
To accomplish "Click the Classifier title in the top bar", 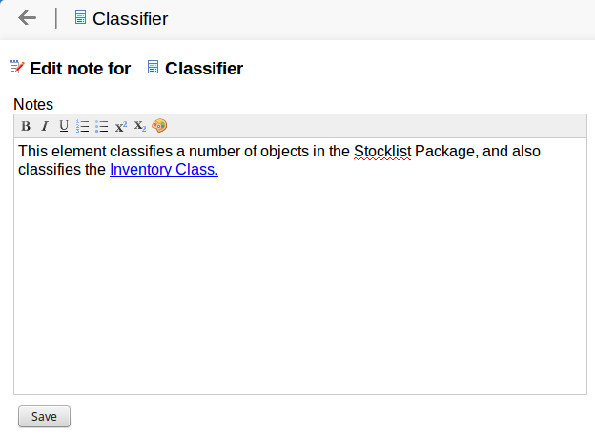I will tap(131, 18).
